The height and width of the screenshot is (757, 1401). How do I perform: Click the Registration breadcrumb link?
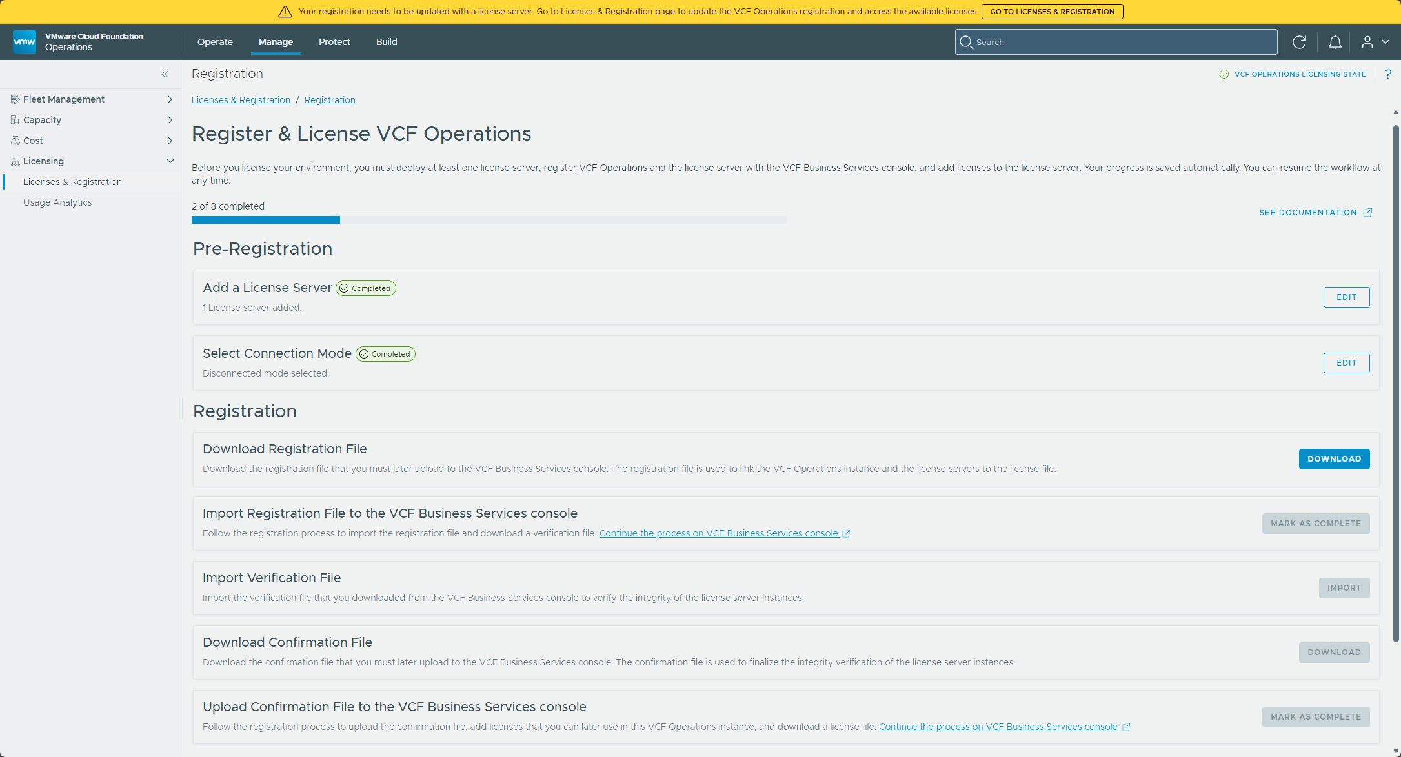pos(330,100)
